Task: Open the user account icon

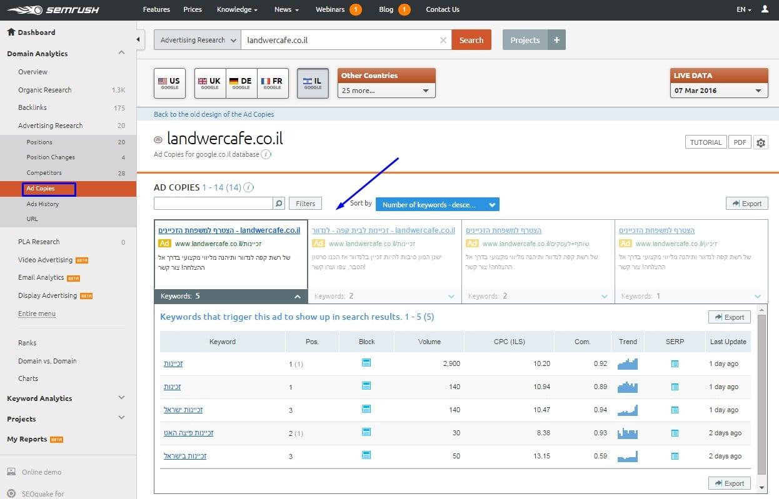Action: click(765, 9)
